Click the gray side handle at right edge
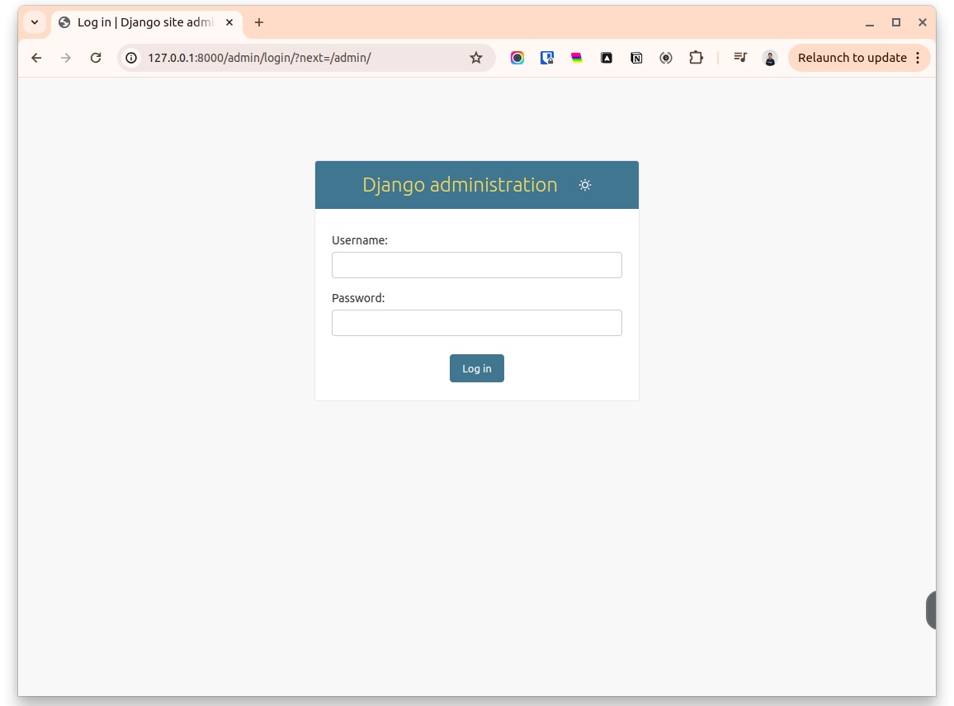The height and width of the screenshot is (706, 954). coord(931,610)
